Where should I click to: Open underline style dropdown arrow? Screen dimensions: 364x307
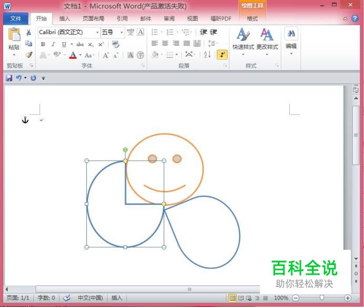point(72,44)
